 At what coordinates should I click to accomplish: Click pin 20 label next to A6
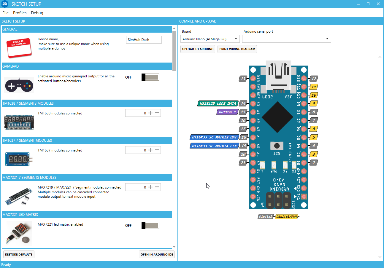tap(243, 154)
